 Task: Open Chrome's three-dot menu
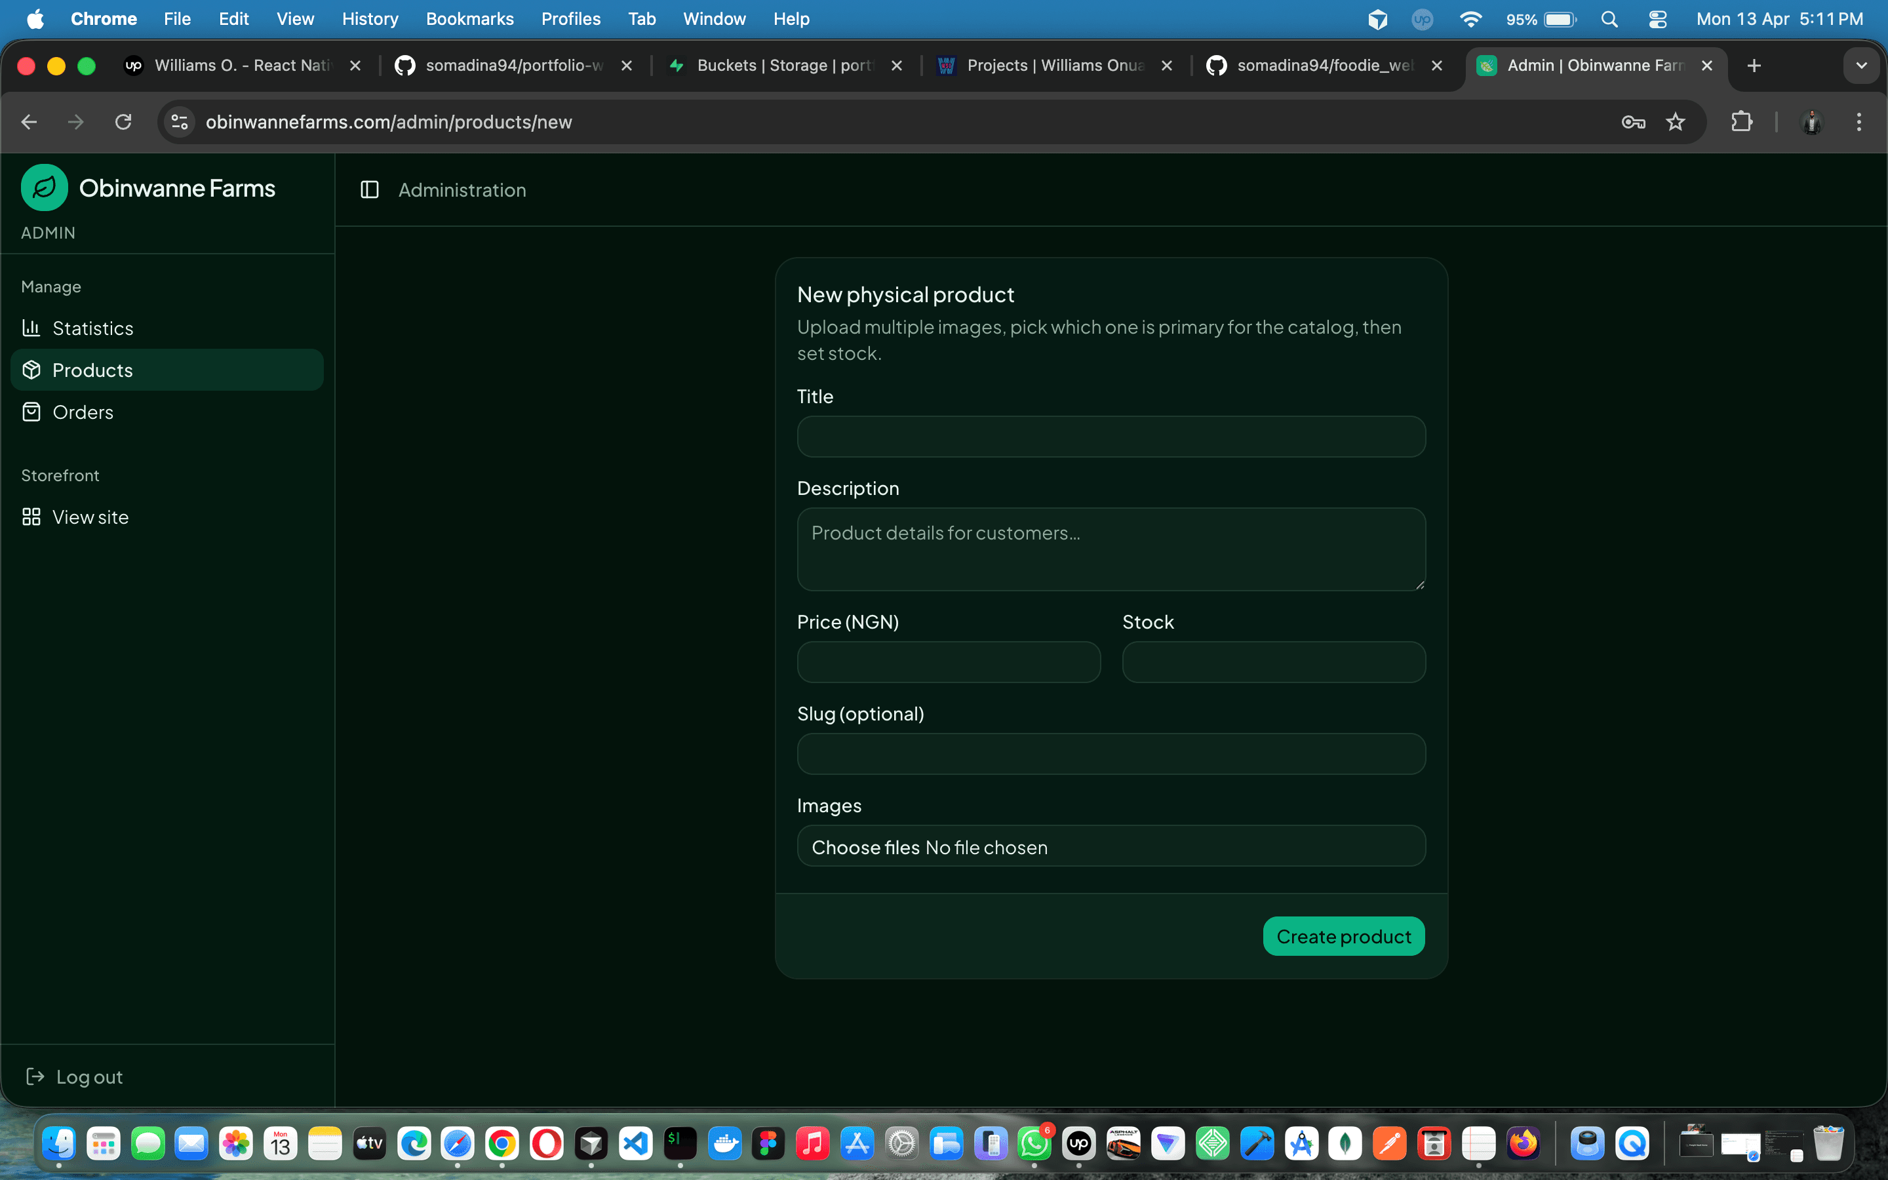[x=1860, y=122]
